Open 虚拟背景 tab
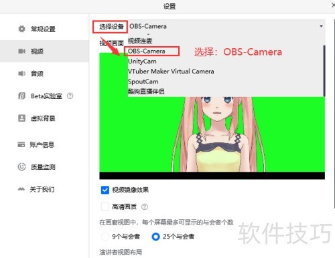This screenshot has height=258, width=335. (x=44, y=118)
